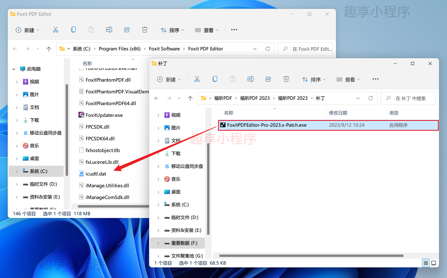This screenshot has width=447, height=278.
Task: Open address history dropdown in 补丁 window
Action: coord(358,98)
